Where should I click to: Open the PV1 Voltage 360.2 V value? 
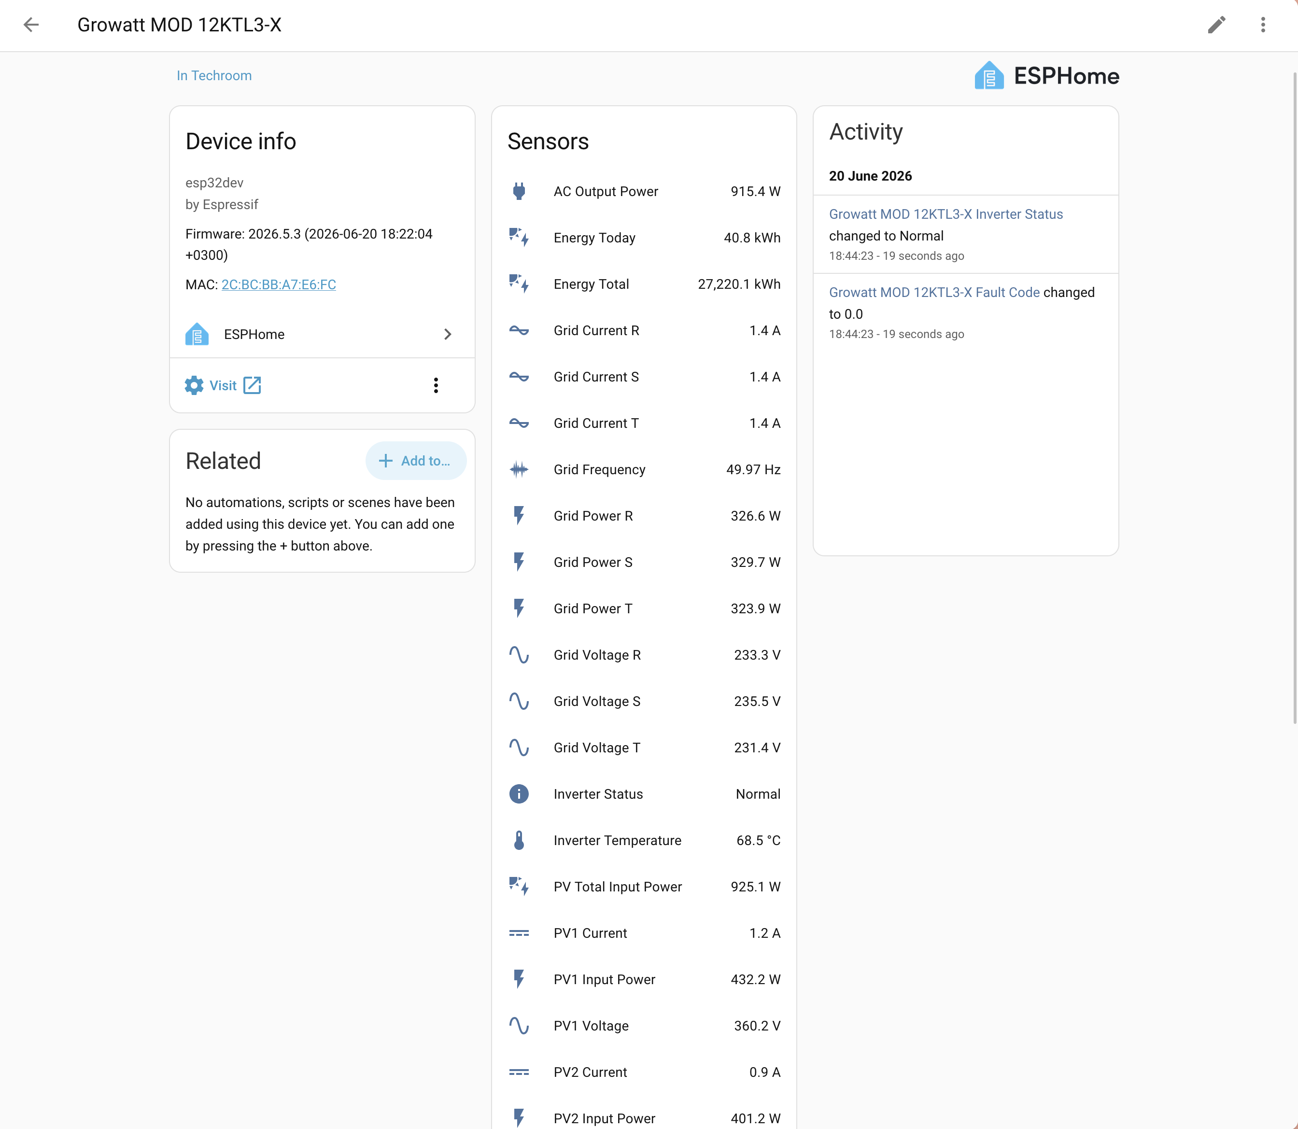757,1026
